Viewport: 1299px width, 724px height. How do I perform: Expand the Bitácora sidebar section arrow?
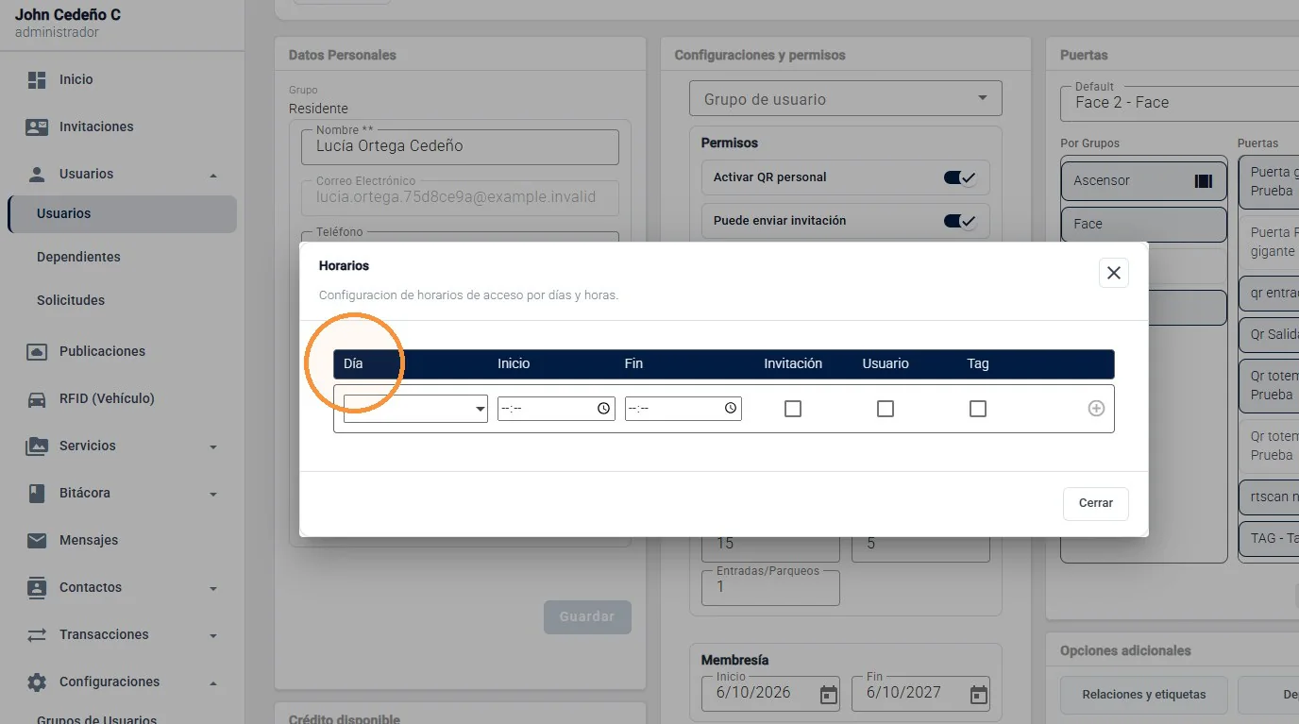point(213,494)
